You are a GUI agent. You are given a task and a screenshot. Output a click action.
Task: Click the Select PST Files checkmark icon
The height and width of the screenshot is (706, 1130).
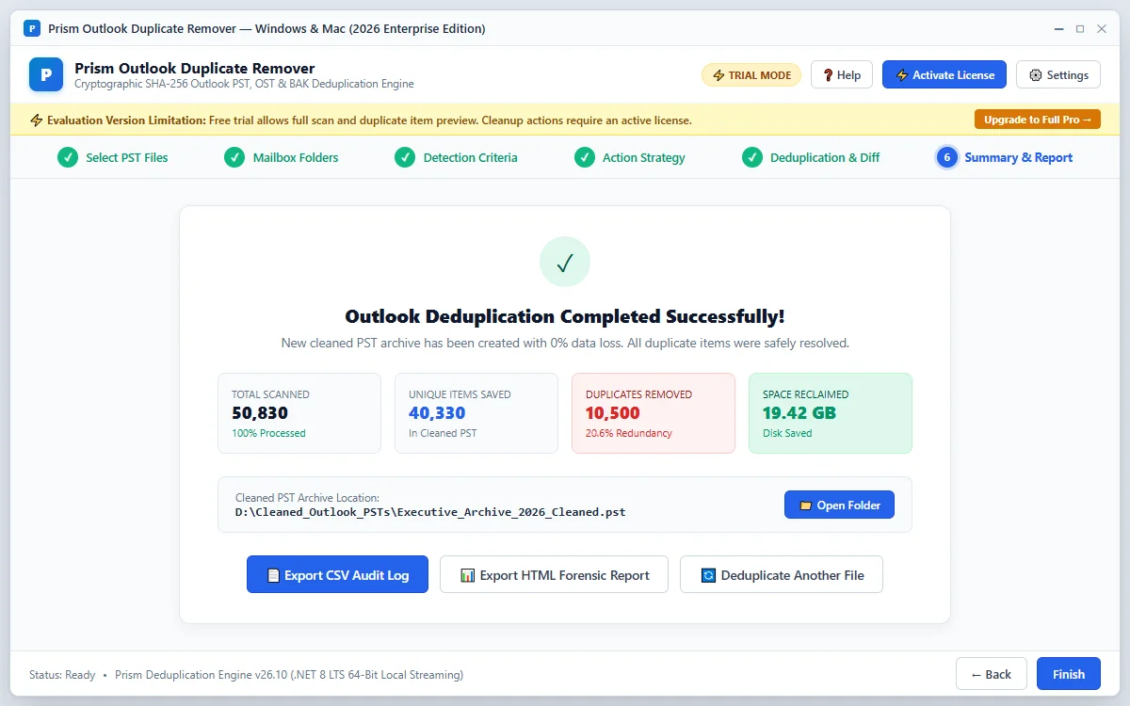(68, 157)
